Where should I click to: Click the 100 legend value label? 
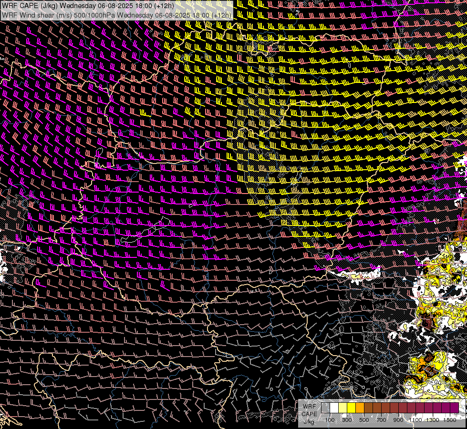330,420
